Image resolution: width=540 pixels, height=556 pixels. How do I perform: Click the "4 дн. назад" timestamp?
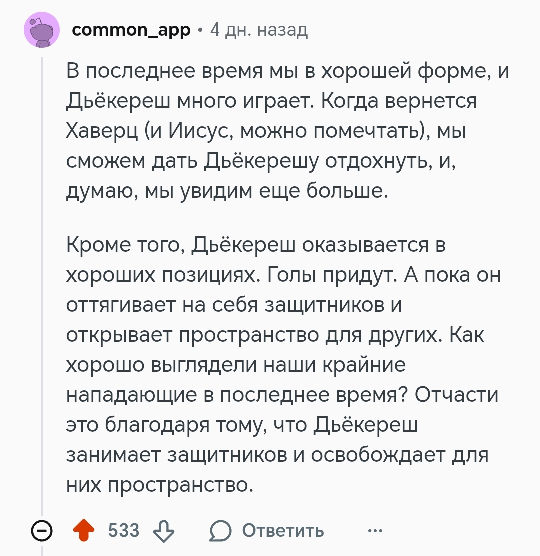[259, 30]
